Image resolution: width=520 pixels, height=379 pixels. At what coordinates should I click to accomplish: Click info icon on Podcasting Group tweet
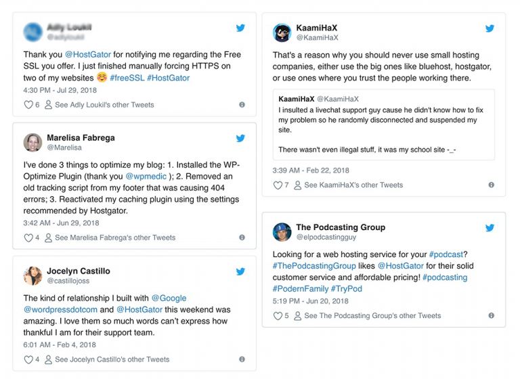tap(491, 316)
